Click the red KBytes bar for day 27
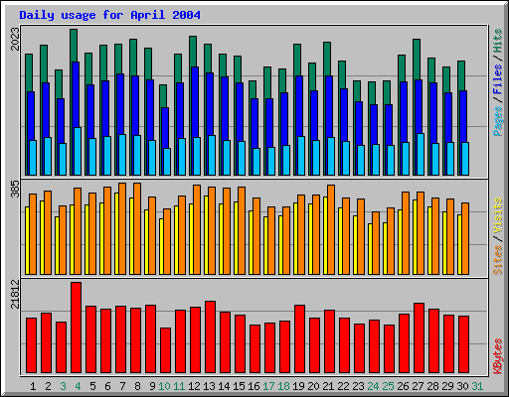This screenshot has height=397, width=509. (x=419, y=338)
